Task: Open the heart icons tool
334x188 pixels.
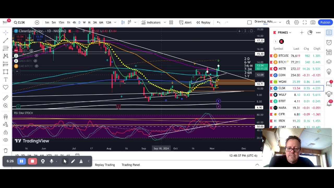Action: pos(5,87)
